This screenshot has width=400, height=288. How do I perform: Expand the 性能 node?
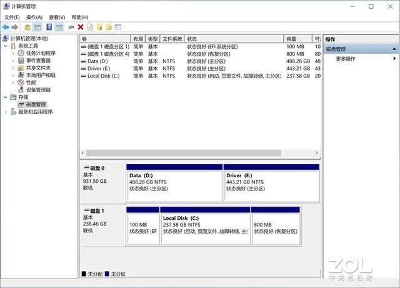click(x=13, y=83)
